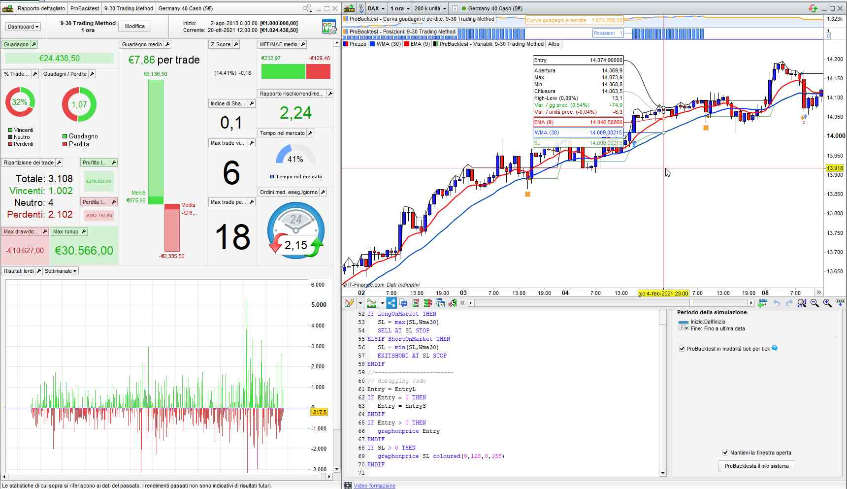The height and width of the screenshot is (489, 847).
Task: Click the redo arrow in the chart toolbar
Action: pos(789,303)
